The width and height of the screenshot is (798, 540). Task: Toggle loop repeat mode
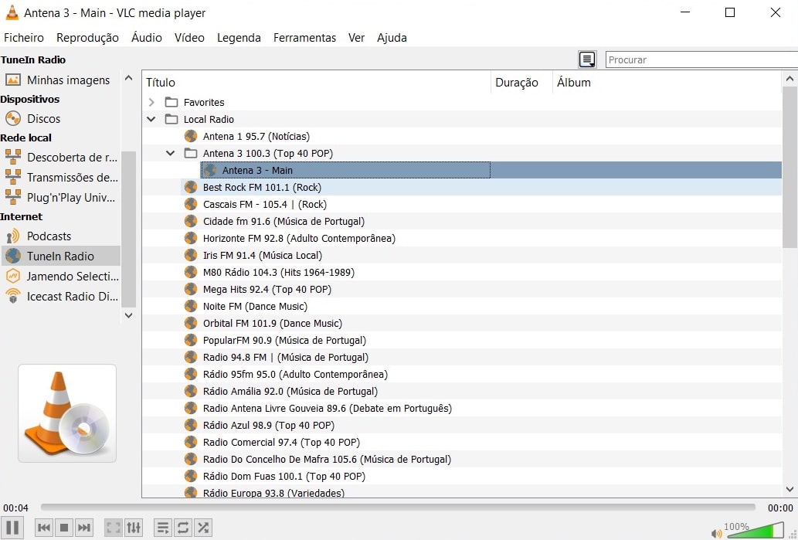click(x=183, y=528)
